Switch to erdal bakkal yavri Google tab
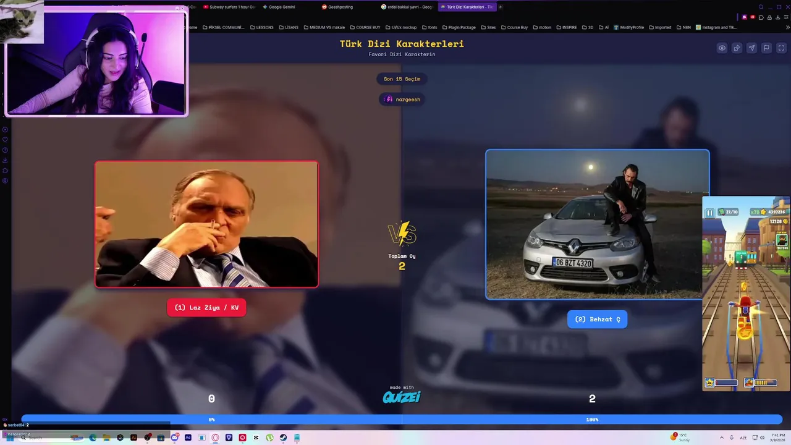The height and width of the screenshot is (445, 791). click(407, 7)
